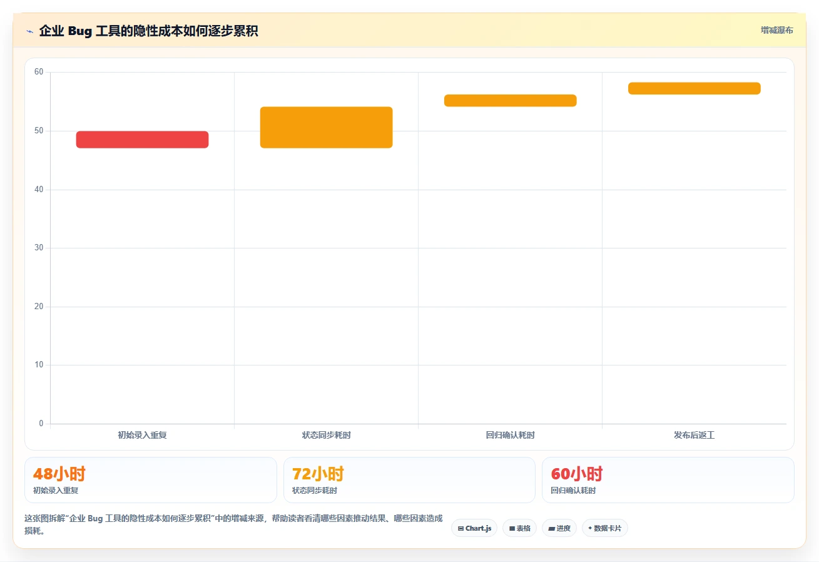Select the red 初始录入重复 bar
The height and width of the screenshot is (562, 819).
point(142,140)
